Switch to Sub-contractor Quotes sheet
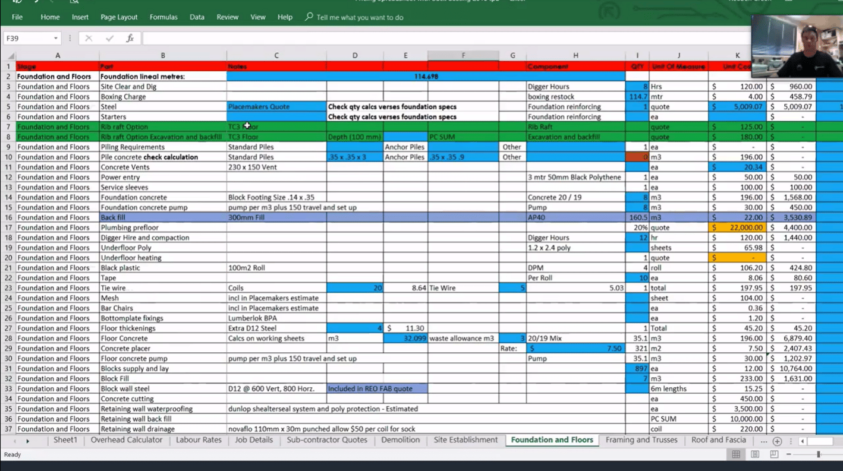843x471 pixels. click(327, 440)
